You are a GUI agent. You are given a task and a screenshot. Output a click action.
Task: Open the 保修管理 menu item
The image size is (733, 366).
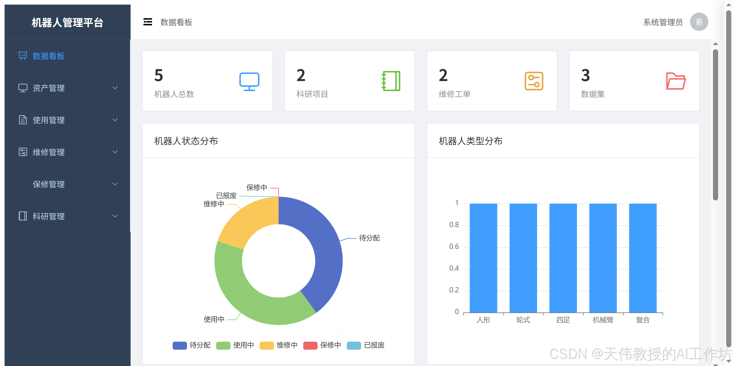point(68,184)
